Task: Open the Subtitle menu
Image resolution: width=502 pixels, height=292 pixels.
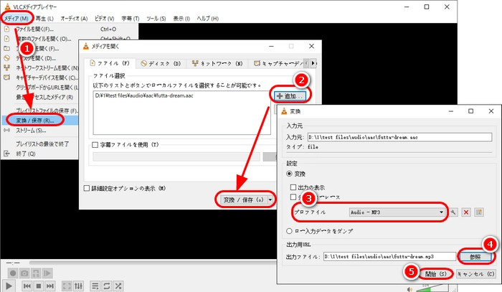Action: point(131,18)
